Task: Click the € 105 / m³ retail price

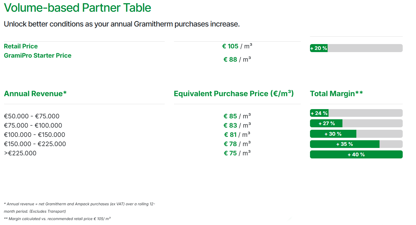Action: 237,46
